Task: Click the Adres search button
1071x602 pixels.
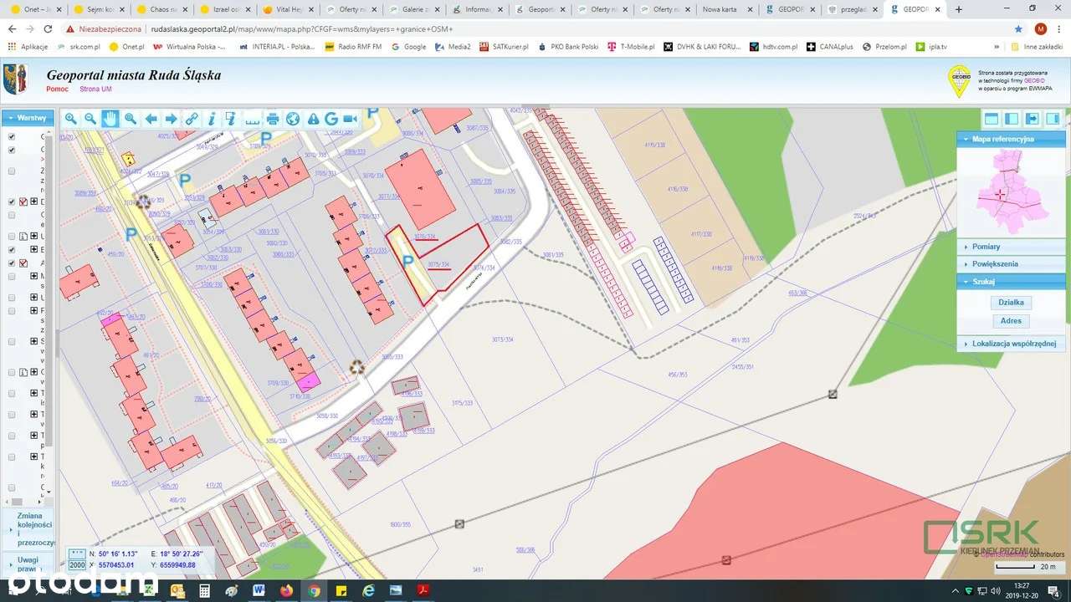Action: pyautogui.click(x=1011, y=321)
